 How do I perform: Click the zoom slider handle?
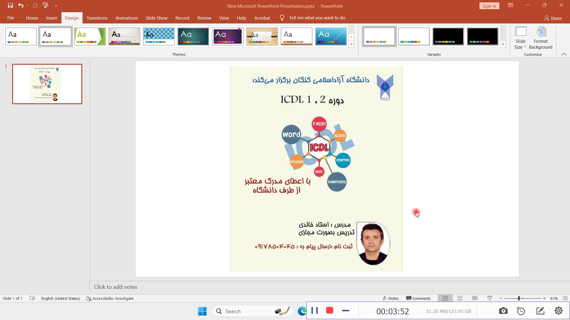click(x=519, y=298)
